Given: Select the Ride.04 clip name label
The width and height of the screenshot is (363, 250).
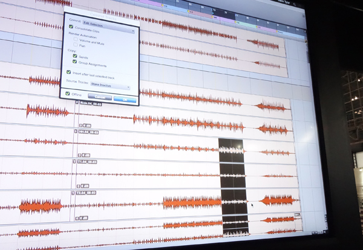Looking at the screenshot, I should coord(91,103).
